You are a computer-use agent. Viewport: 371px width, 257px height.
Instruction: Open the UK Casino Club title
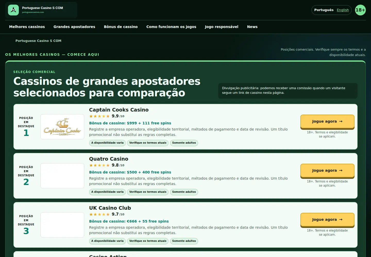(x=110, y=208)
